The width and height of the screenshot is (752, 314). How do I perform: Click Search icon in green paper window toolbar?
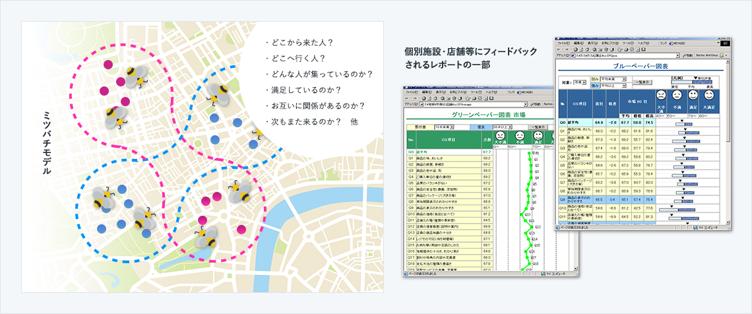click(442, 98)
